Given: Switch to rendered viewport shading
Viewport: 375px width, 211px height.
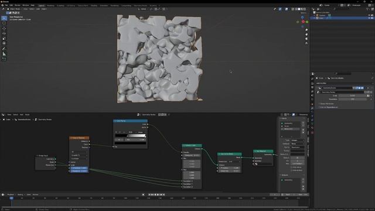Looking at the screenshot, I should point(305,9).
